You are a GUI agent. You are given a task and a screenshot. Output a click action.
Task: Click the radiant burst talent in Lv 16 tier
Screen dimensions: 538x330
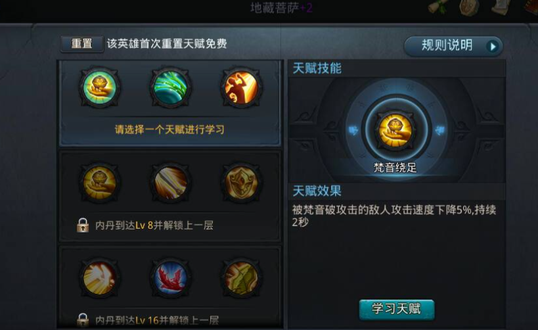pos(100,278)
